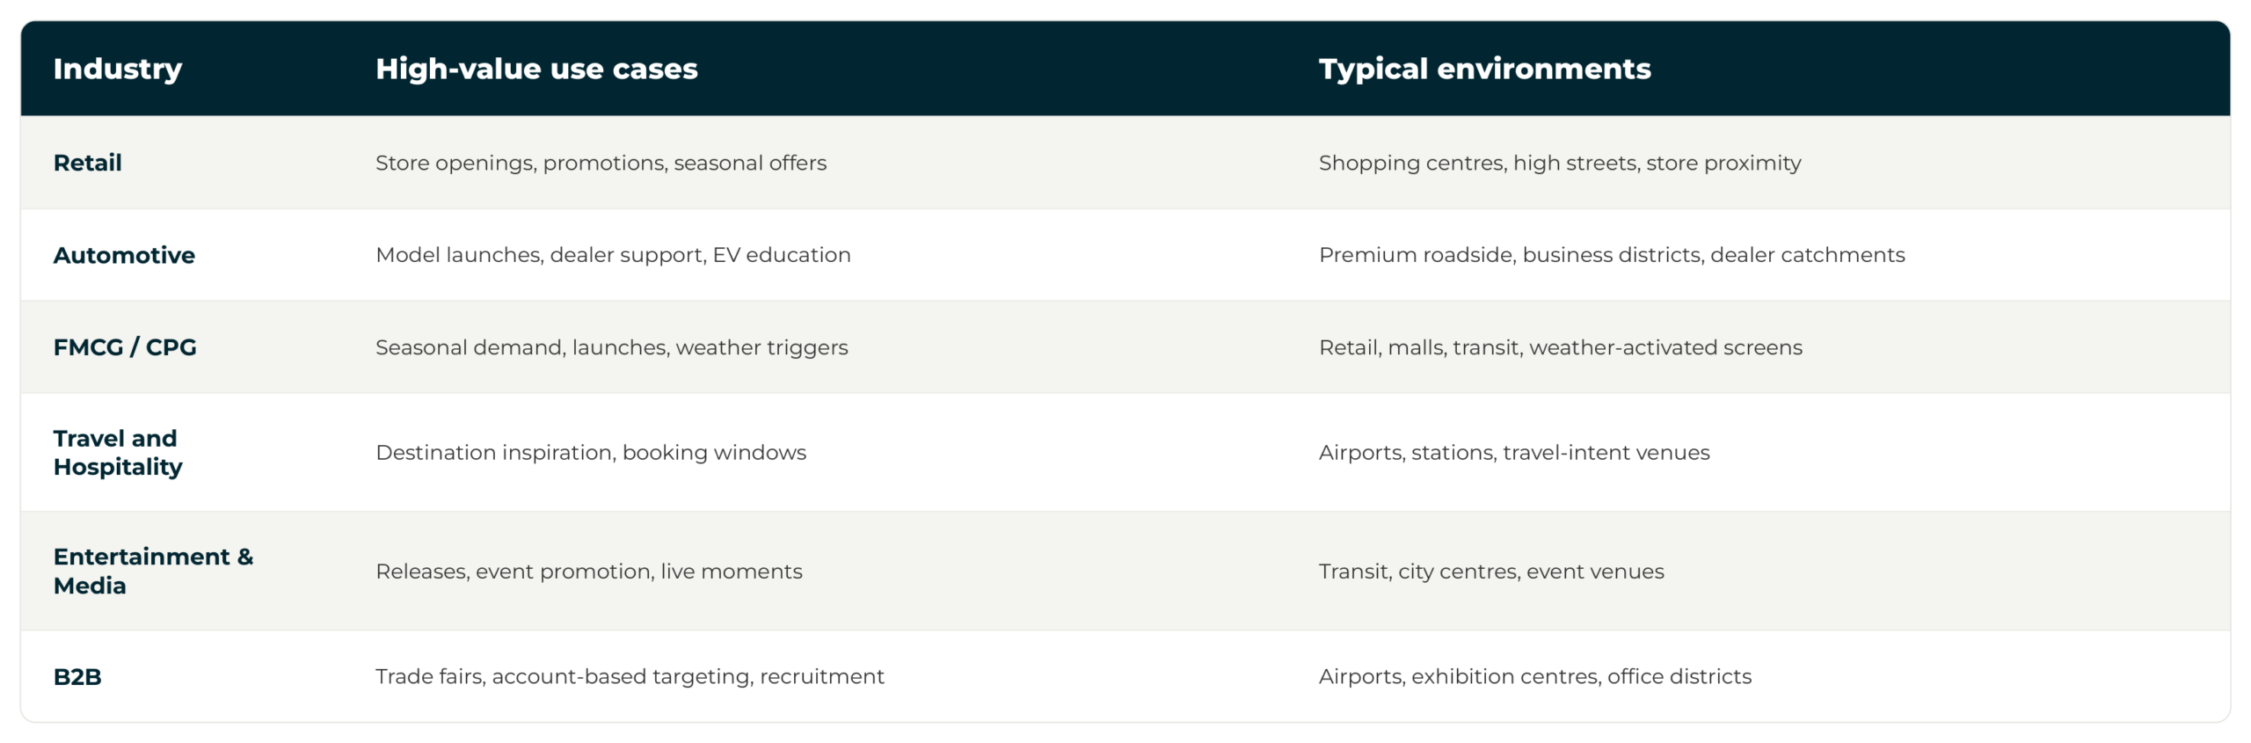Click Releases, event promotion, live moments
The width and height of the screenshot is (2251, 743).
[x=588, y=571]
